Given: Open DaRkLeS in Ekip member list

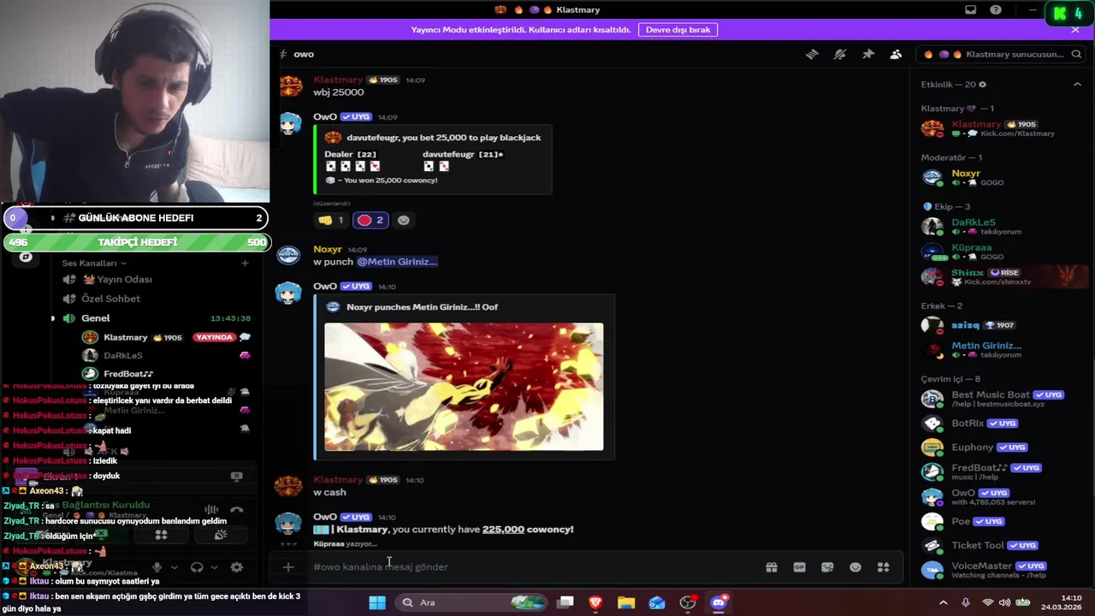Looking at the screenshot, I should pyautogui.click(x=1003, y=226).
